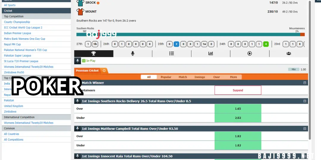The height and width of the screenshot is (160, 321).
Task: Select the Match filter tab
Action: pyautogui.click(x=183, y=77)
